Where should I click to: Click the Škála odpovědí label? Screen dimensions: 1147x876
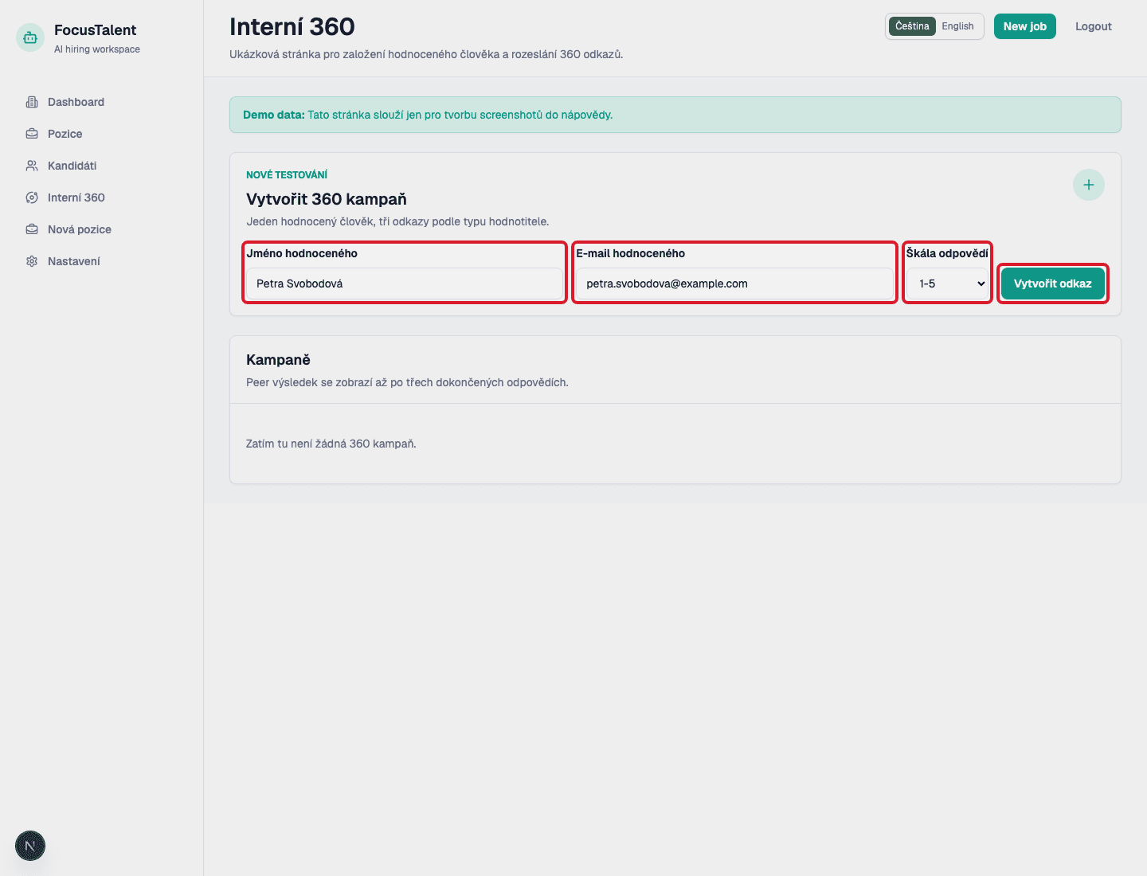coord(947,253)
